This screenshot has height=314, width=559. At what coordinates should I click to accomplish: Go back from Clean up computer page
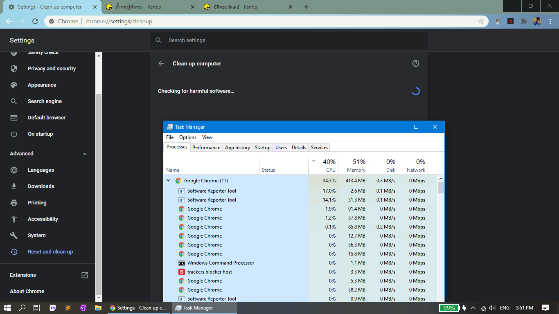coord(161,63)
